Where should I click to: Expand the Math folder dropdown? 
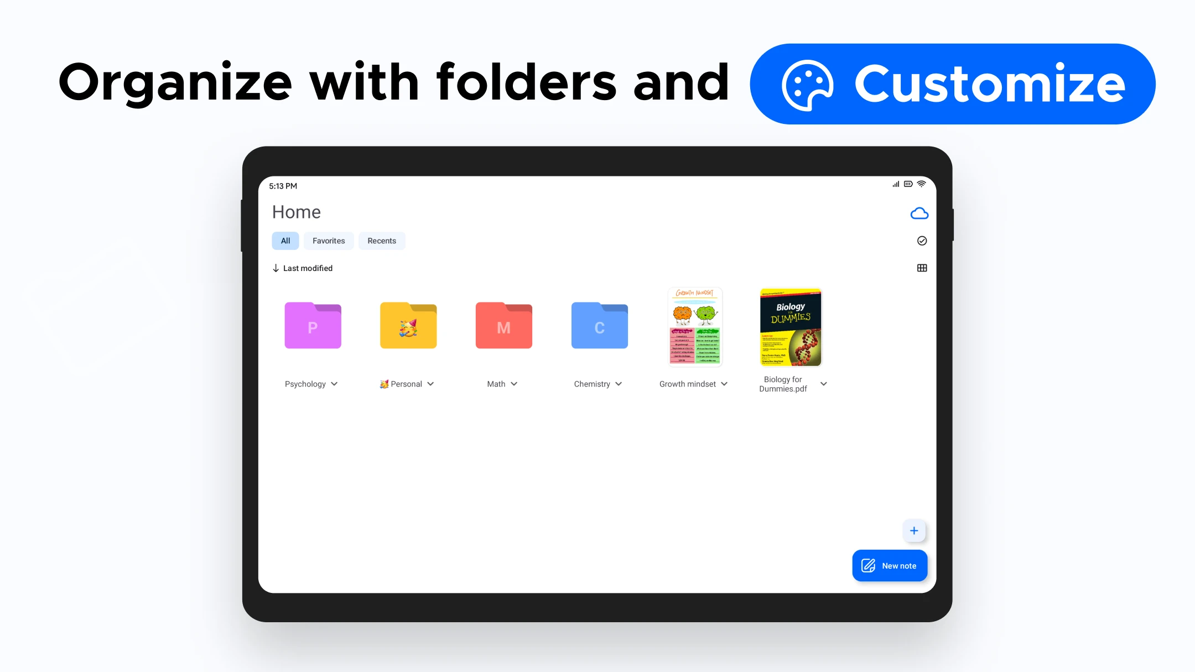point(515,383)
